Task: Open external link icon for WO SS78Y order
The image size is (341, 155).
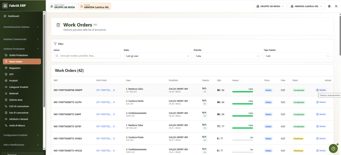Action: click(114, 126)
